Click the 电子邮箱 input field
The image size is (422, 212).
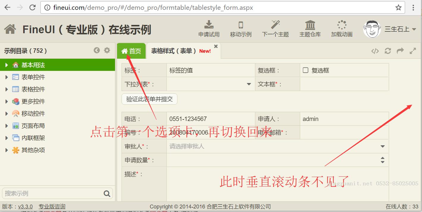pyautogui.click(x=344, y=133)
